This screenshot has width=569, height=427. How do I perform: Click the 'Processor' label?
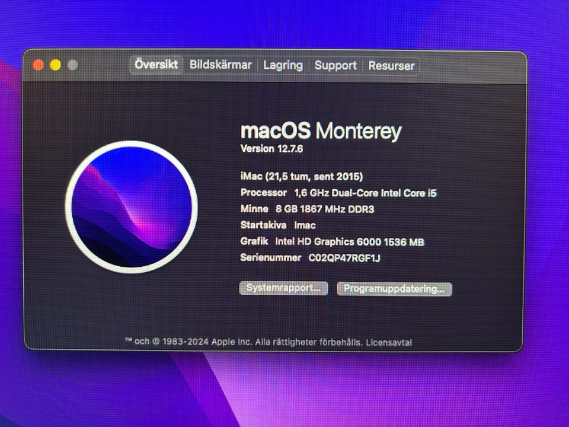pyautogui.click(x=263, y=193)
